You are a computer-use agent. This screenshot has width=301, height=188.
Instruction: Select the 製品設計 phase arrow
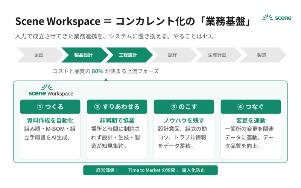point(85,55)
